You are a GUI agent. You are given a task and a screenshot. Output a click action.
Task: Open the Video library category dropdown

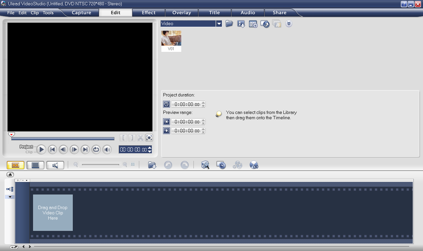coord(219,23)
